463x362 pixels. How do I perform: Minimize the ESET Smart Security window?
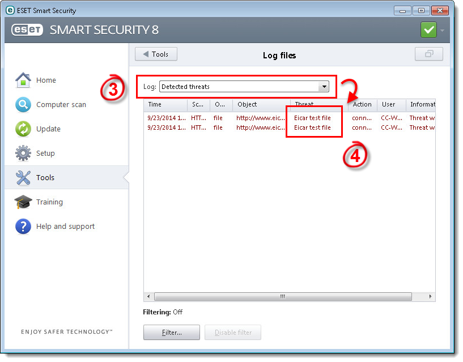[x=402, y=11]
